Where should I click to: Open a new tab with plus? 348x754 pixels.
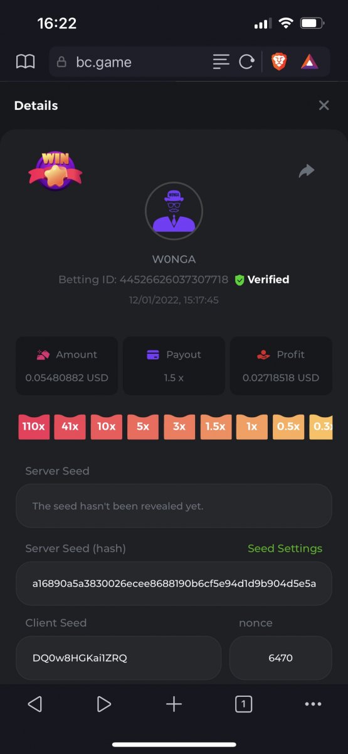click(174, 704)
